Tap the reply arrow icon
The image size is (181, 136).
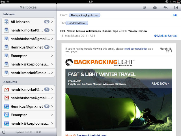tap(165, 7)
